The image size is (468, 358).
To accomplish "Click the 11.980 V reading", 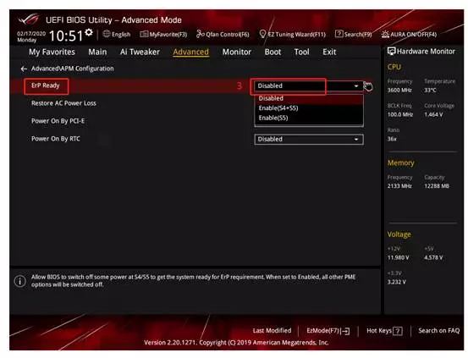I will [398, 257].
